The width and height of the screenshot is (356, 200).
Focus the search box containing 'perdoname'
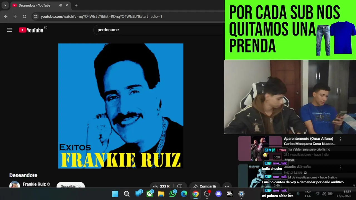click(x=159, y=30)
